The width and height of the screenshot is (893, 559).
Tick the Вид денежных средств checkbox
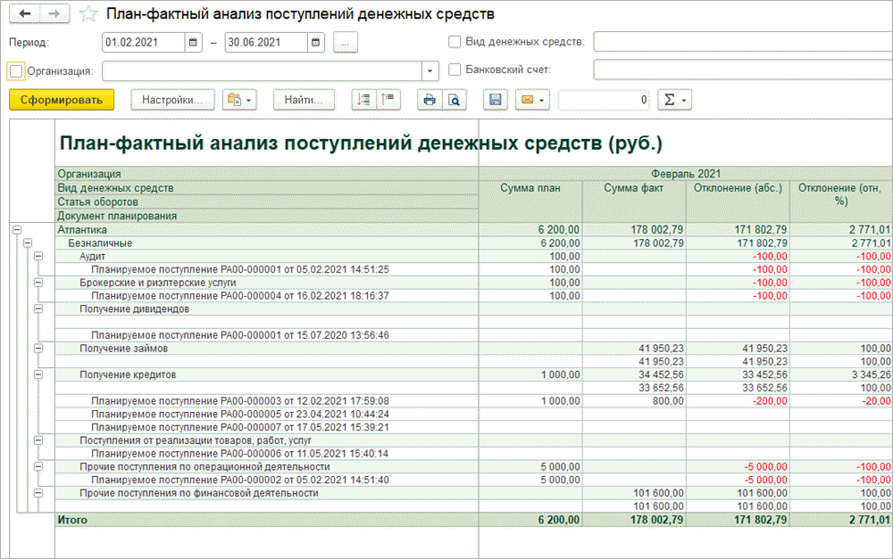[x=455, y=42]
